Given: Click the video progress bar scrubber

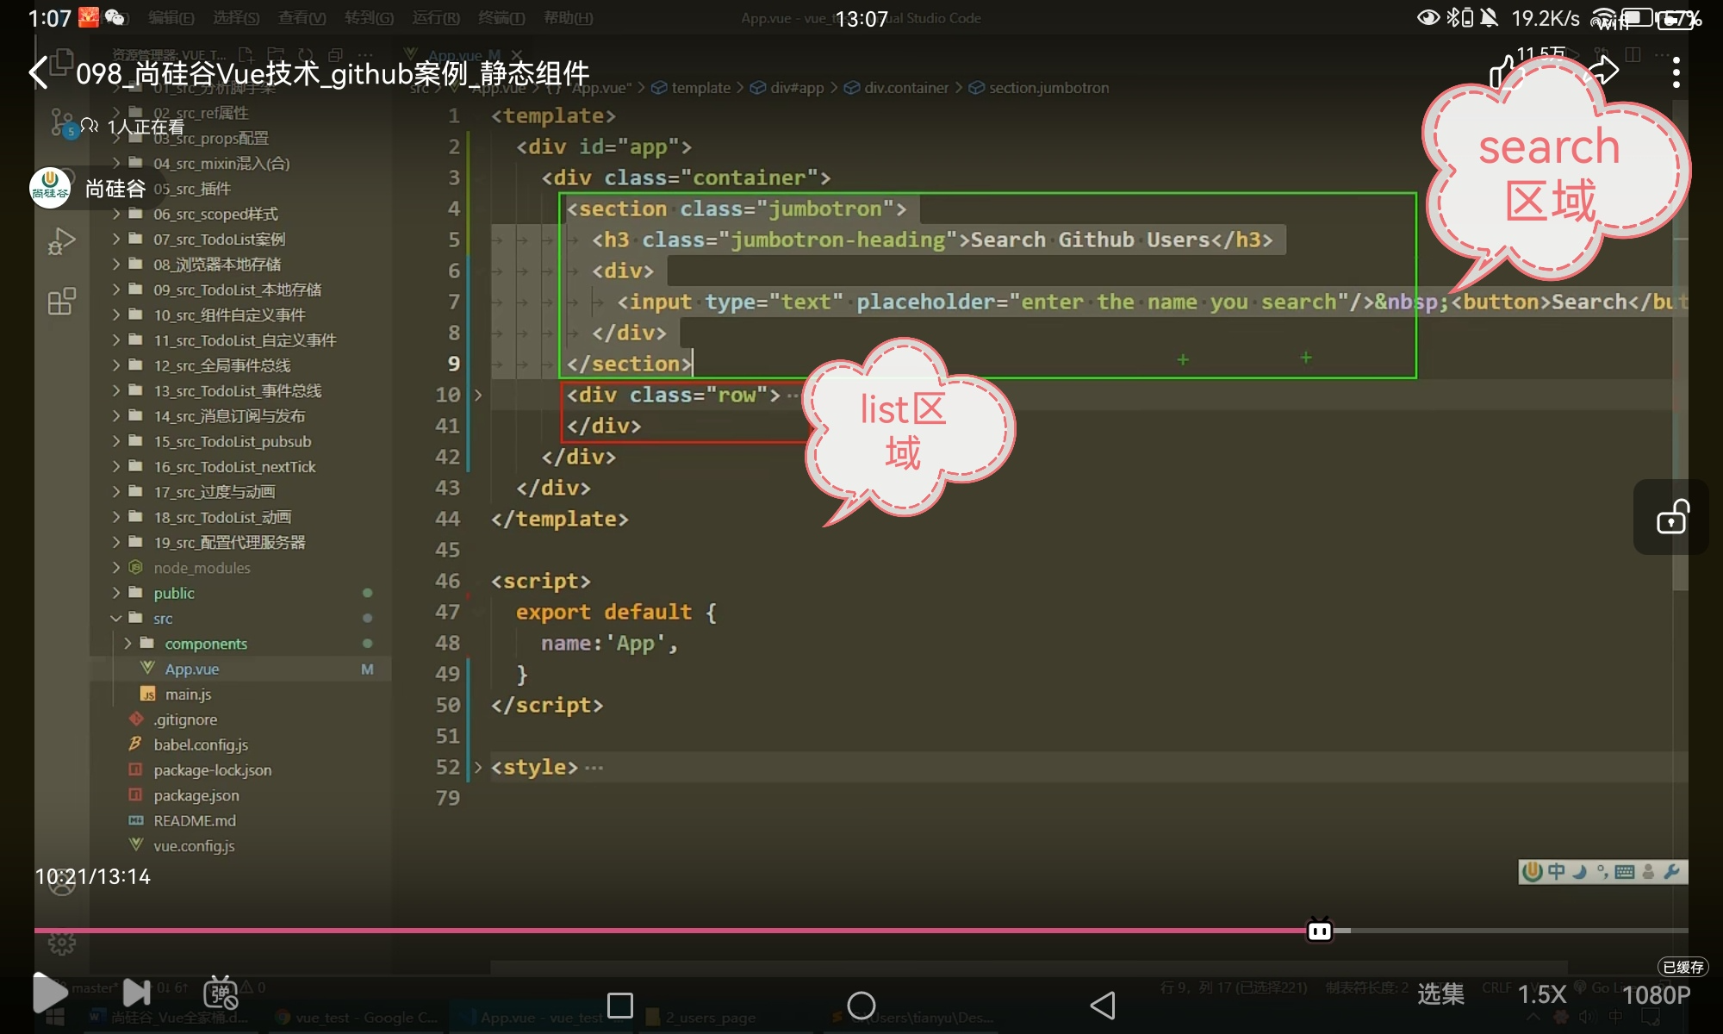Looking at the screenshot, I should tap(1319, 931).
